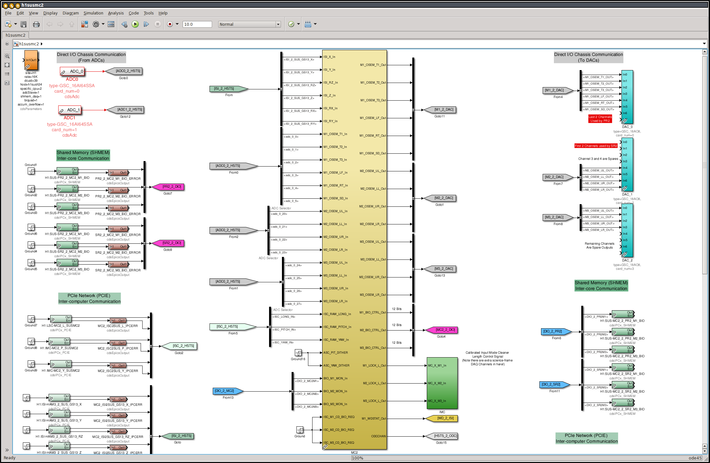Click the New Model toolbar icon
Screen dimensions: 710x463
[x=8, y=24]
